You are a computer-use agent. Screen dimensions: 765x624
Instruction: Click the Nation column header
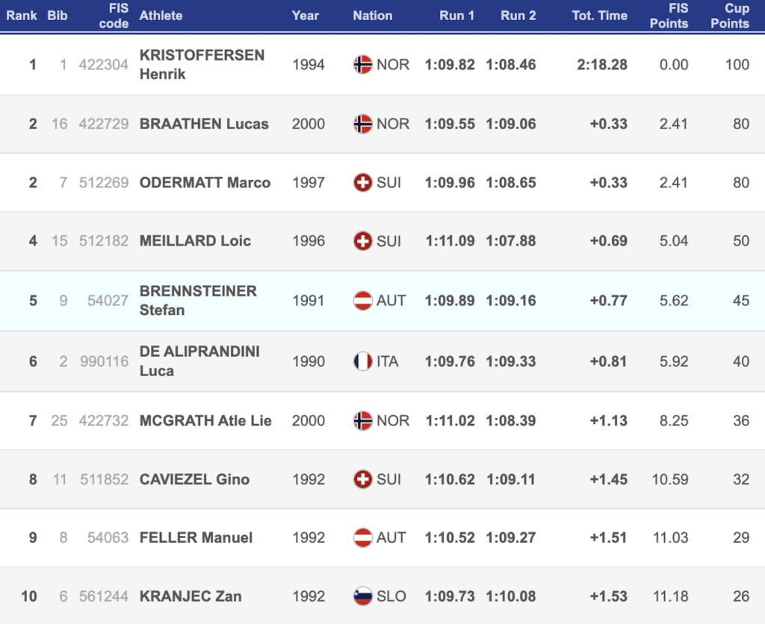(372, 16)
